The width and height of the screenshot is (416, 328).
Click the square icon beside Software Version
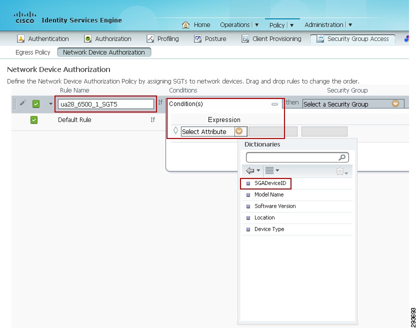[248, 206]
